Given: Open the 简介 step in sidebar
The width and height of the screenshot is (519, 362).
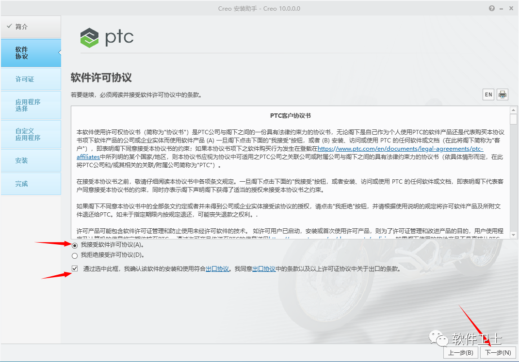Looking at the screenshot, I should 31,27.
